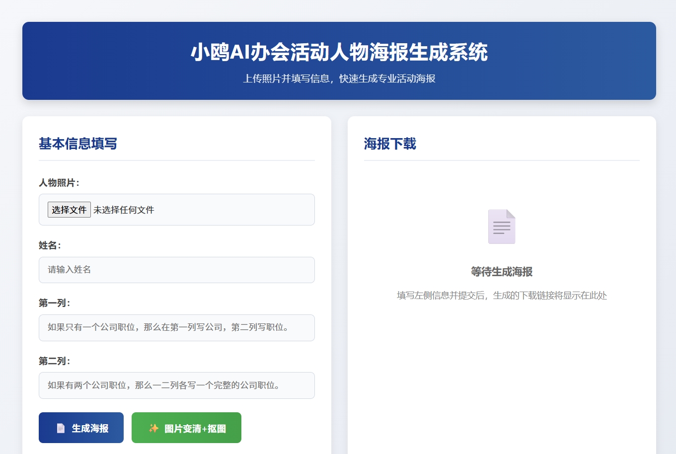Click the 姓名 field label
The width and height of the screenshot is (676, 454).
coord(50,245)
